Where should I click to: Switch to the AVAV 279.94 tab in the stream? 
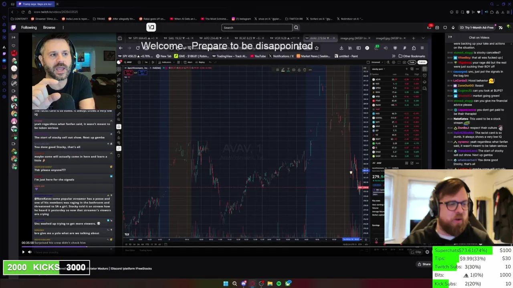pyautogui.click(x=319, y=38)
